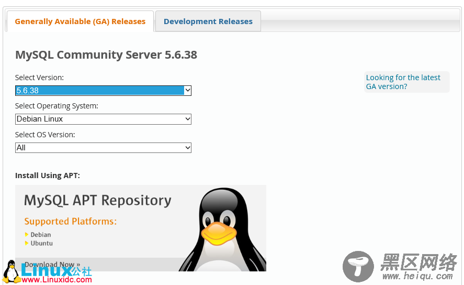
Task: Open the Development Releases tab
Action: pos(208,21)
